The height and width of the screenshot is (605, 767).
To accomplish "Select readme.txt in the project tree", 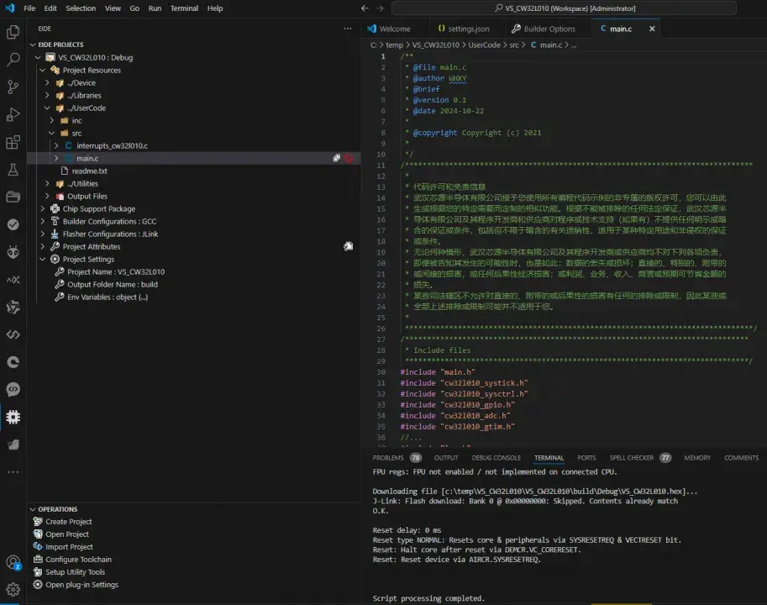I will pyautogui.click(x=90, y=171).
